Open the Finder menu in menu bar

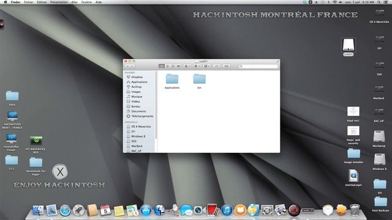tap(15, 2)
